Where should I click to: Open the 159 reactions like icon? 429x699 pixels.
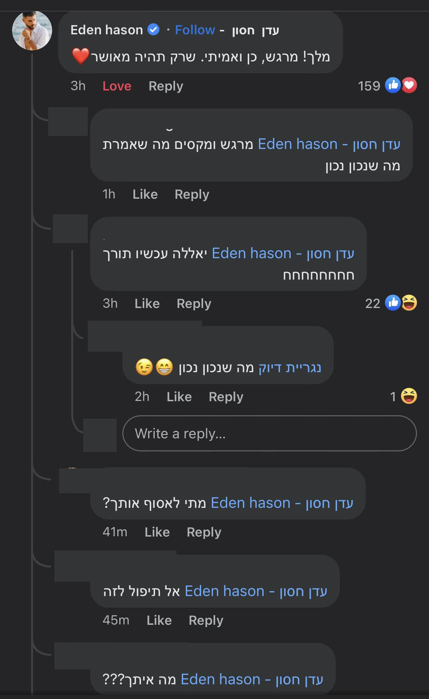click(x=392, y=85)
